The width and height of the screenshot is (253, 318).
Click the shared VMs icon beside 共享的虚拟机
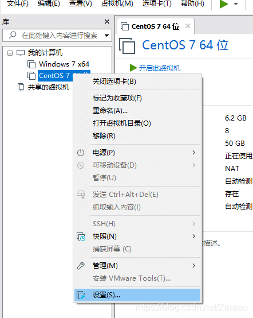point(21,87)
